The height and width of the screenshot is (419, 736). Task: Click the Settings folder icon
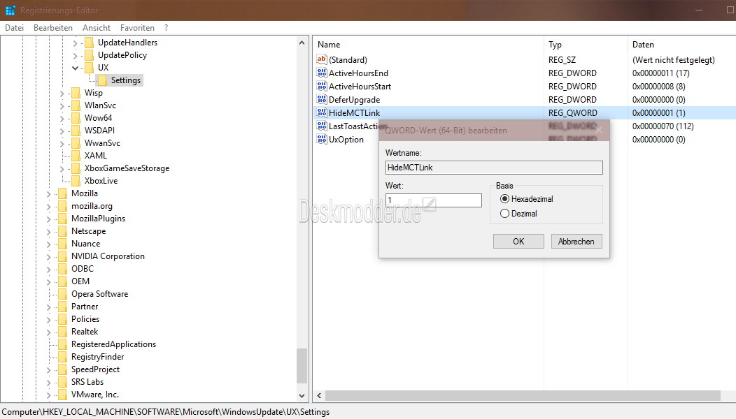102,80
